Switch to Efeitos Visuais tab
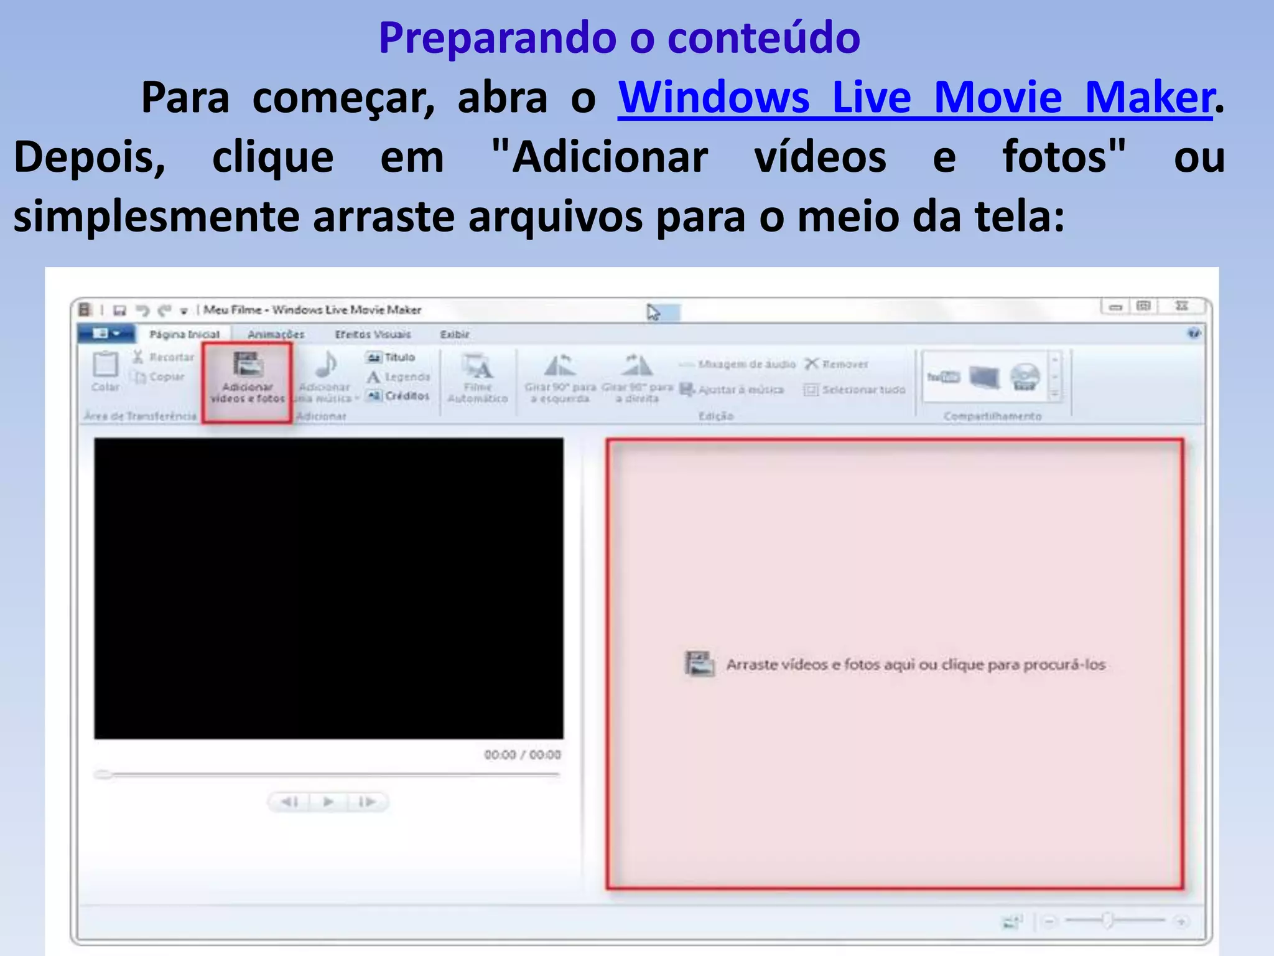This screenshot has width=1274, height=956. tap(373, 334)
